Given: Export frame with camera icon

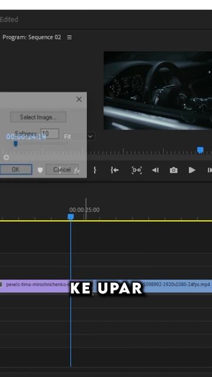Looking at the screenshot, I should [x=174, y=170].
